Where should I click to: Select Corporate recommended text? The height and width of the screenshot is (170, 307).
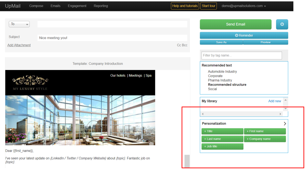tap(215, 76)
